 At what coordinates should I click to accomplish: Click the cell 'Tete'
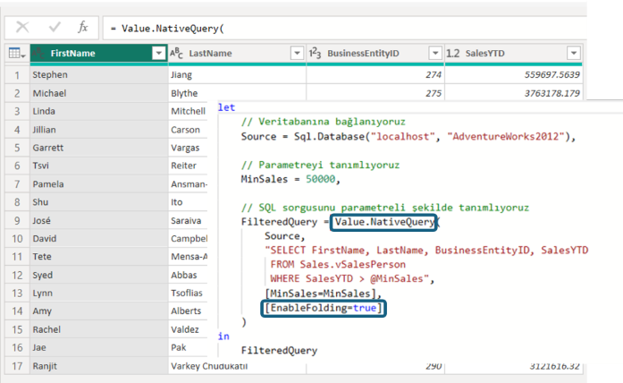pos(98,257)
